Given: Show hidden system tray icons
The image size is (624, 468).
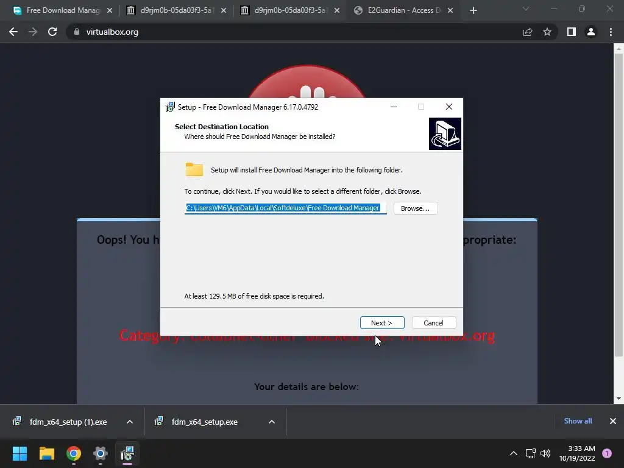Looking at the screenshot, I should (514, 453).
